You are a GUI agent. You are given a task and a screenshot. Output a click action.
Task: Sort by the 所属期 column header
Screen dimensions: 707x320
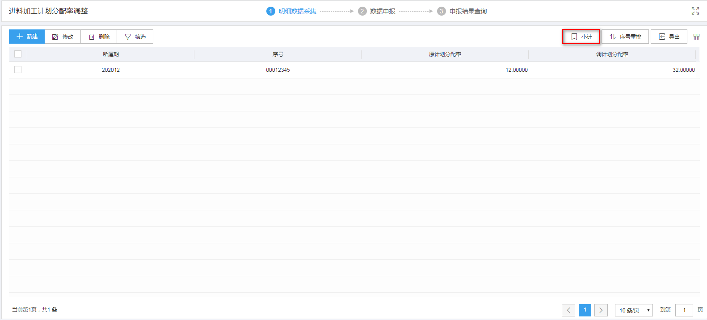pyautogui.click(x=111, y=54)
